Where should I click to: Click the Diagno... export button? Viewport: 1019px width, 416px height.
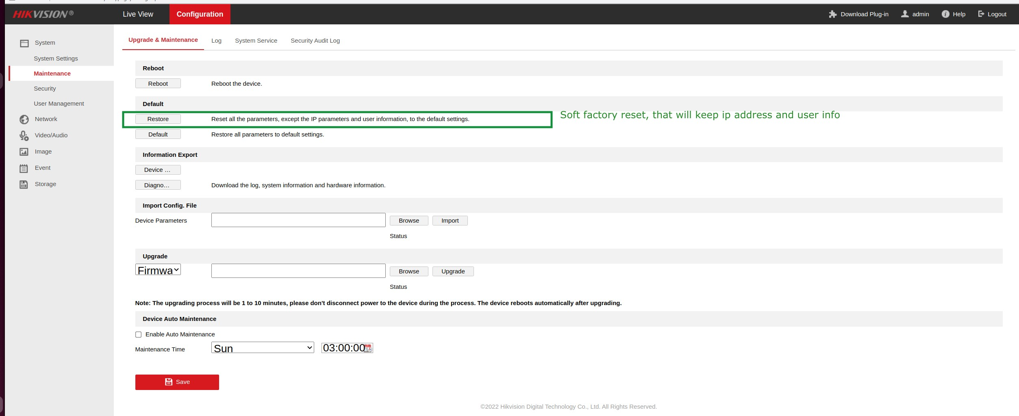click(x=158, y=185)
